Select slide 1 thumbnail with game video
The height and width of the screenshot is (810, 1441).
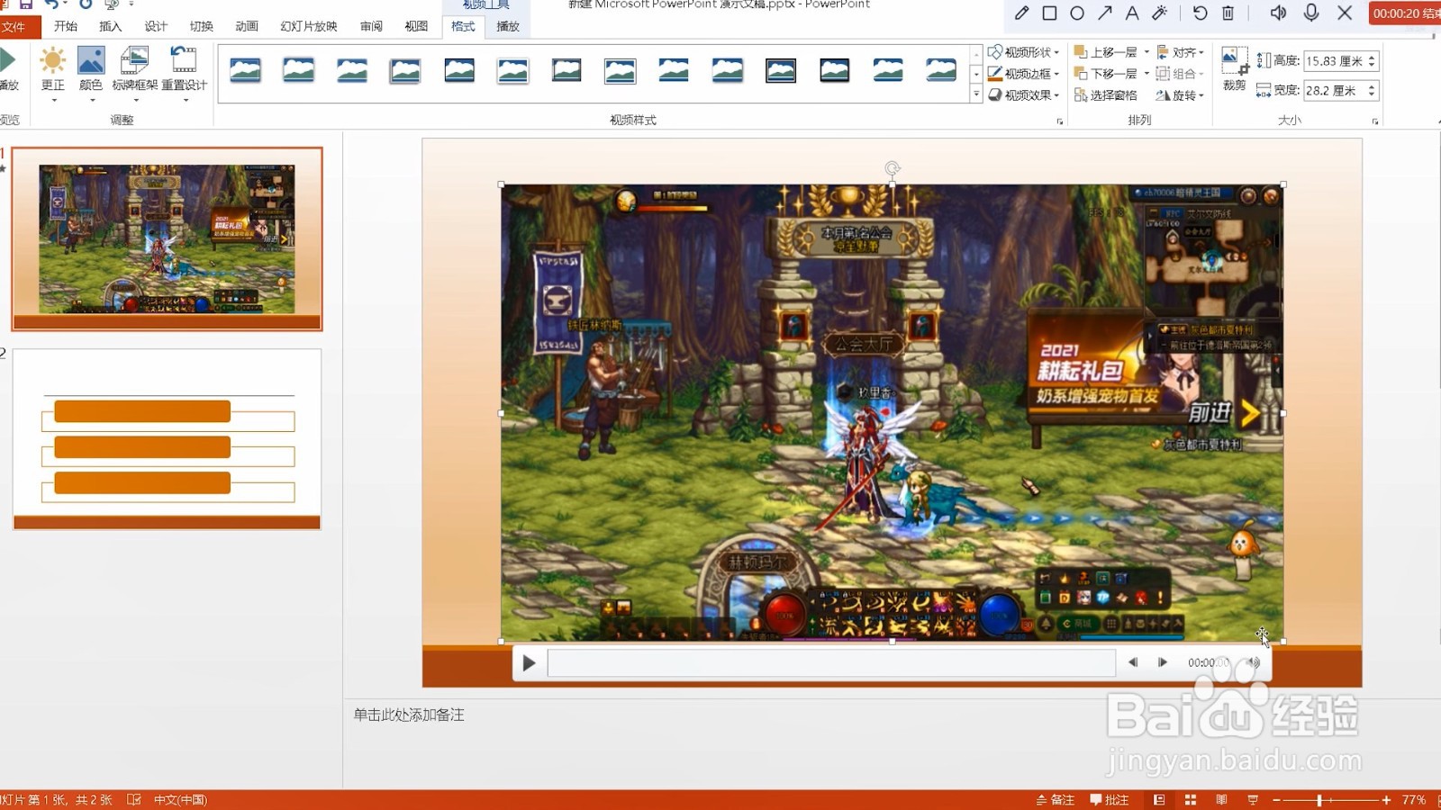(x=167, y=239)
